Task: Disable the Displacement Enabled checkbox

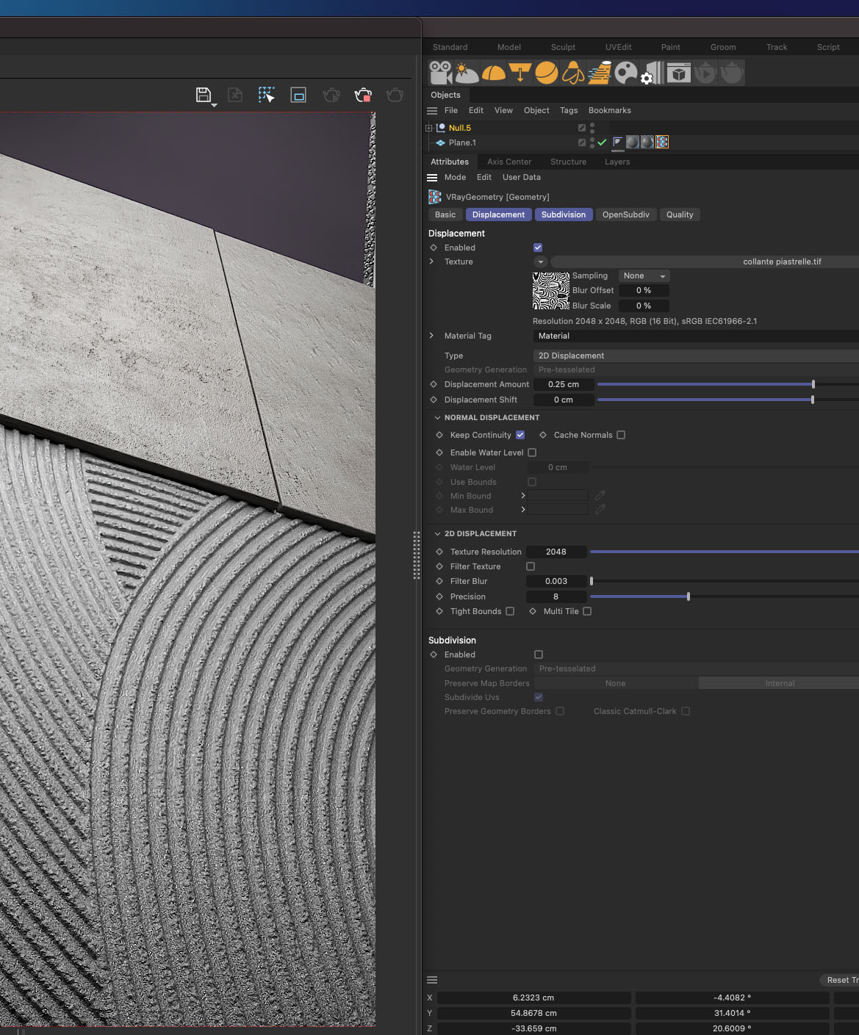Action: pos(538,248)
